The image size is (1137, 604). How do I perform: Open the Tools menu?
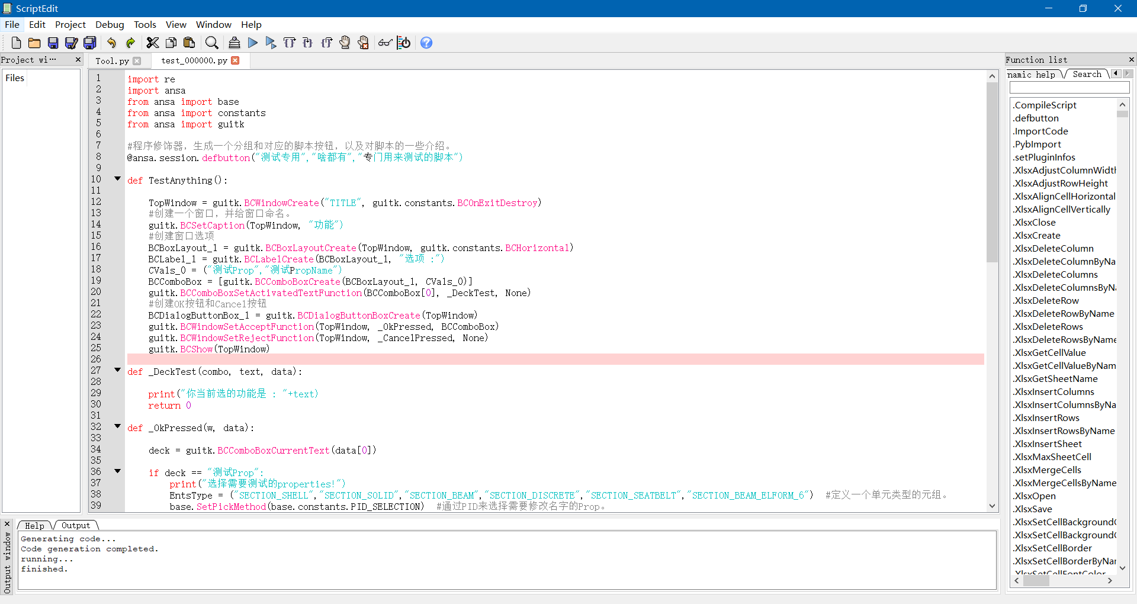click(x=145, y=24)
